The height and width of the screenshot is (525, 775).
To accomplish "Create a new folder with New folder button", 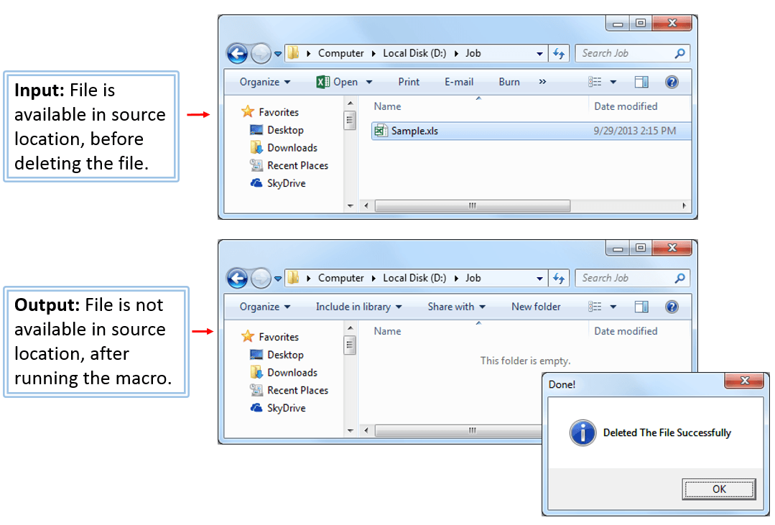I will pos(536,306).
